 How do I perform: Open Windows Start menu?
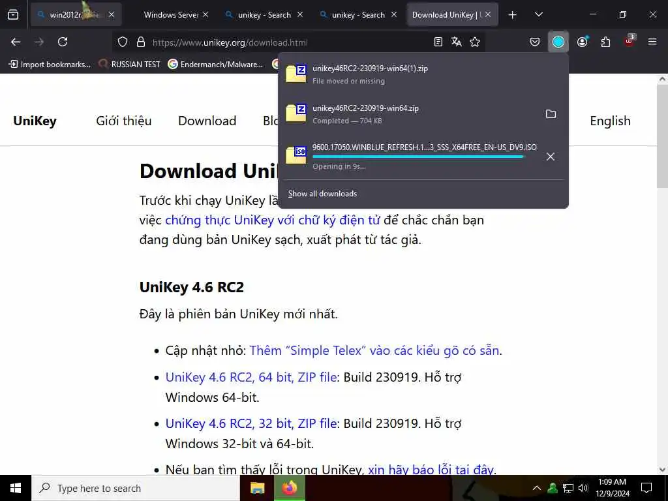pyautogui.click(x=16, y=488)
